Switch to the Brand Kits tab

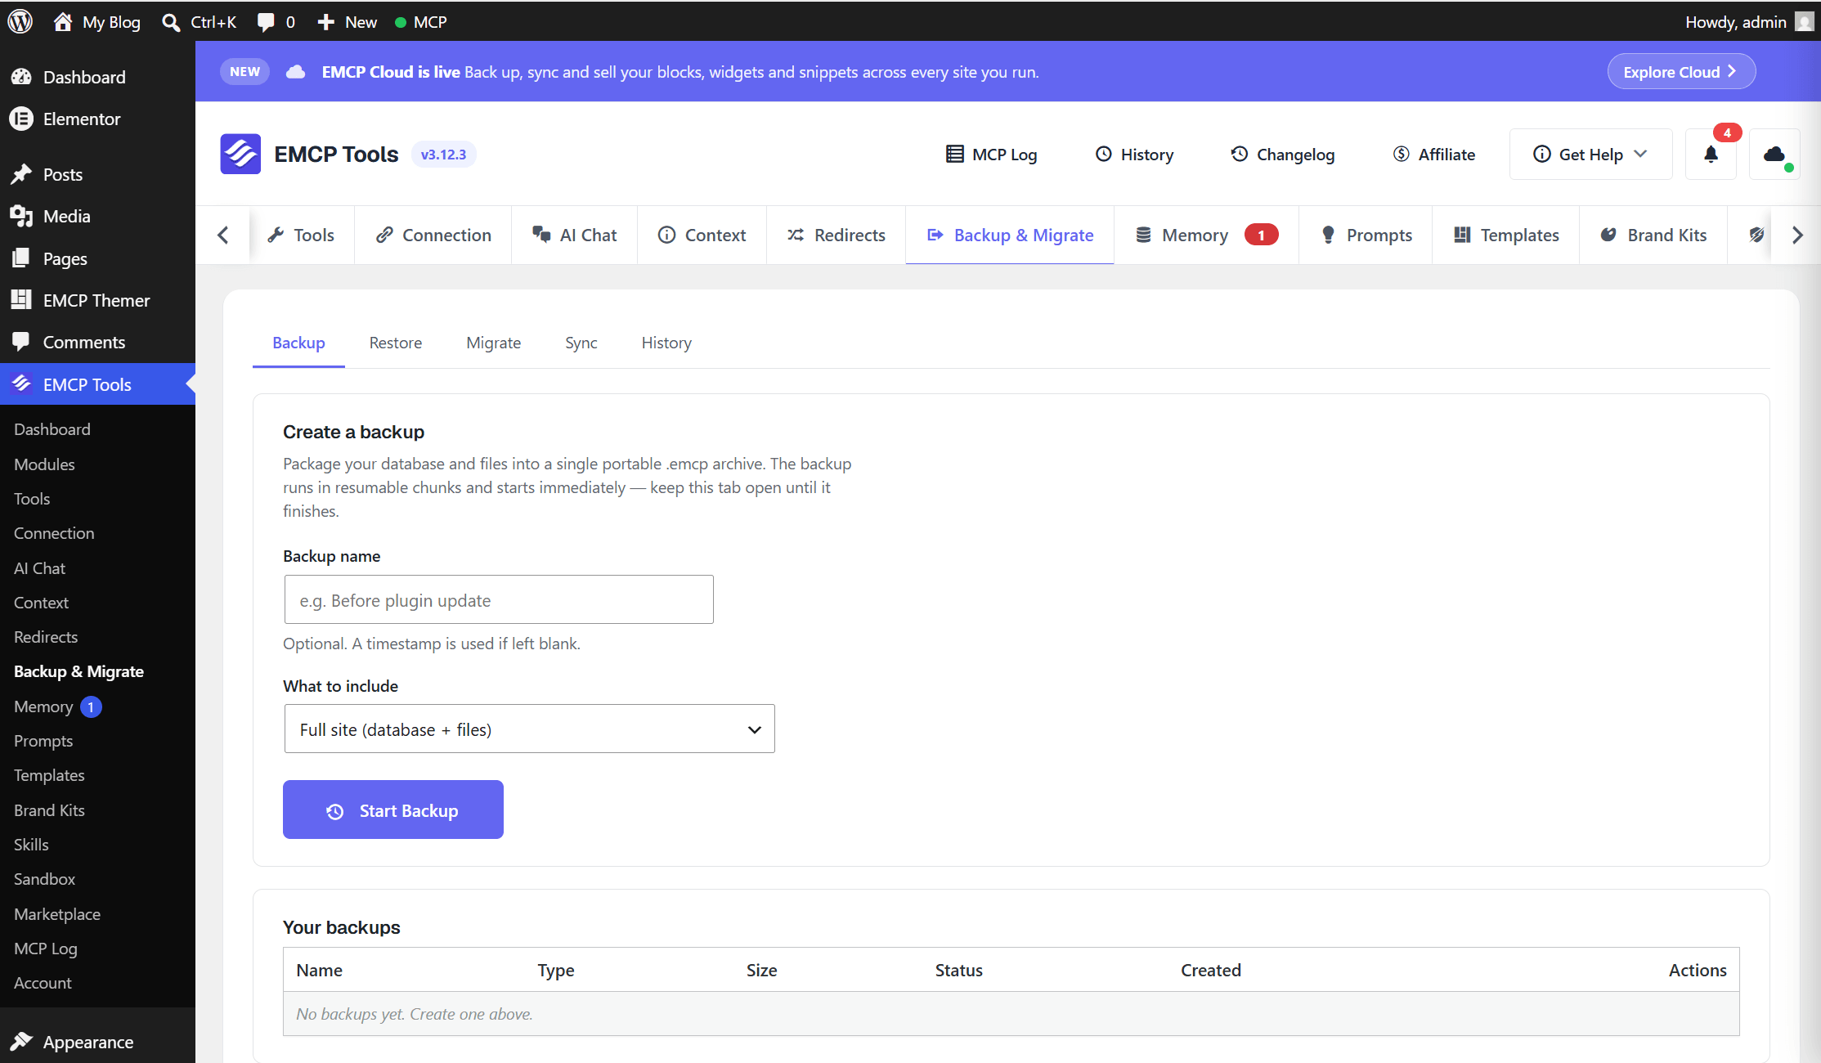point(1653,235)
